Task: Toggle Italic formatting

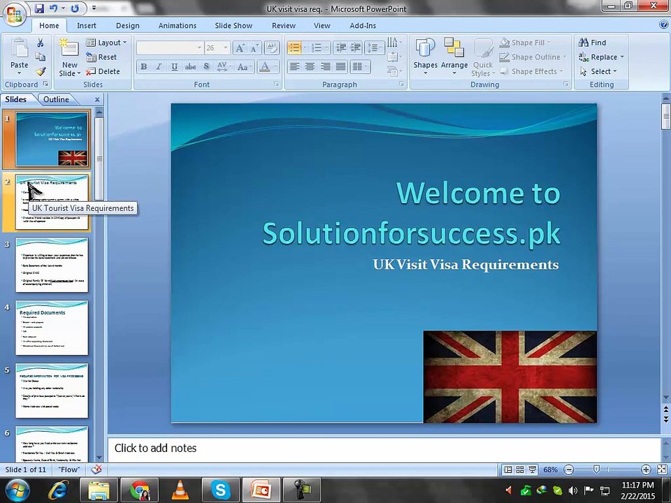Action: pyautogui.click(x=159, y=66)
